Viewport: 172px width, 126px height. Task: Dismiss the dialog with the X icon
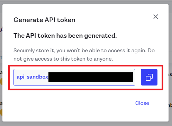pyautogui.click(x=156, y=17)
